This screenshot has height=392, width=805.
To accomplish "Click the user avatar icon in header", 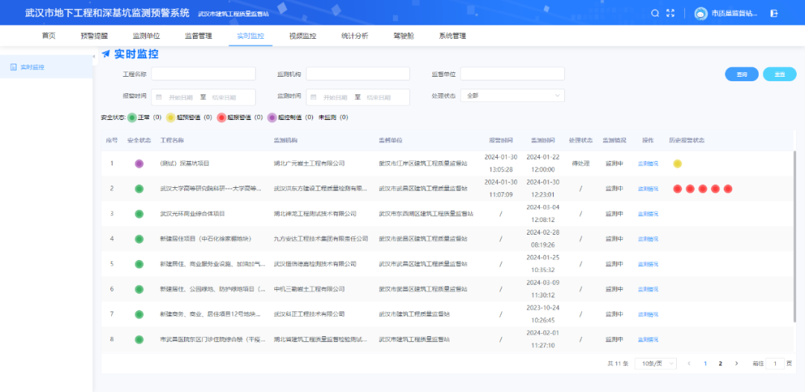I will pos(701,13).
